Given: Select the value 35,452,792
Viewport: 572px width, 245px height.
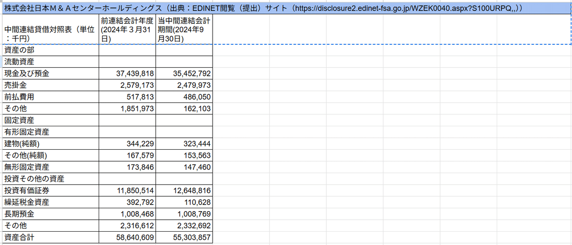Looking at the screenshot, I should pos(184,73).
